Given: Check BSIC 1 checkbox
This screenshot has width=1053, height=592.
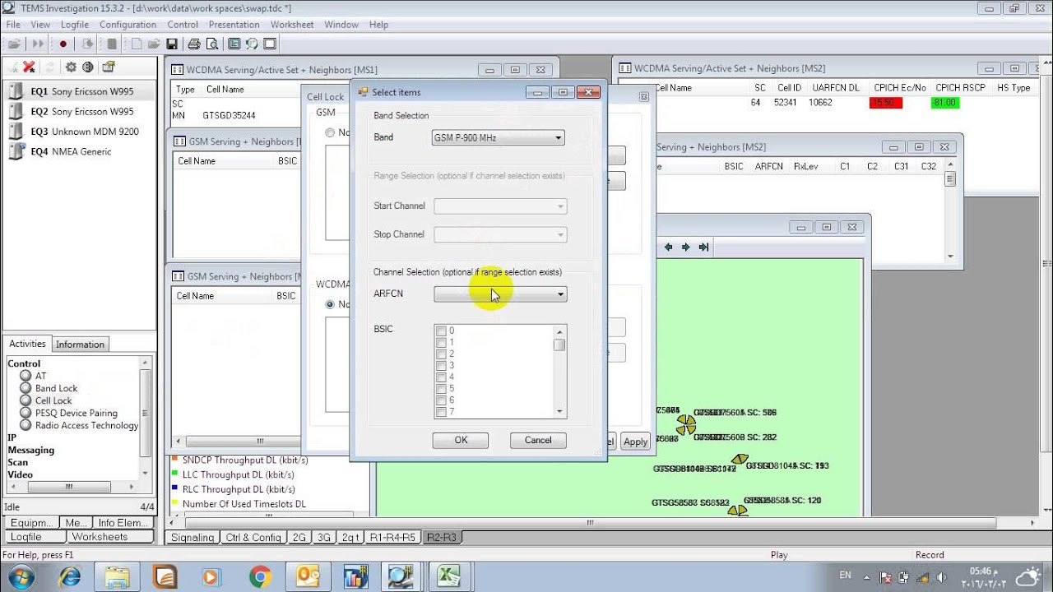Looking at the screenshot, I should 442,343.
